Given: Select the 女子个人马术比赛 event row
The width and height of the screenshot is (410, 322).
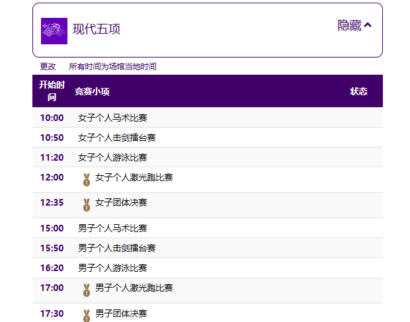Looking at the screenshot, I should pyautogui.click(x=112, y=118).
